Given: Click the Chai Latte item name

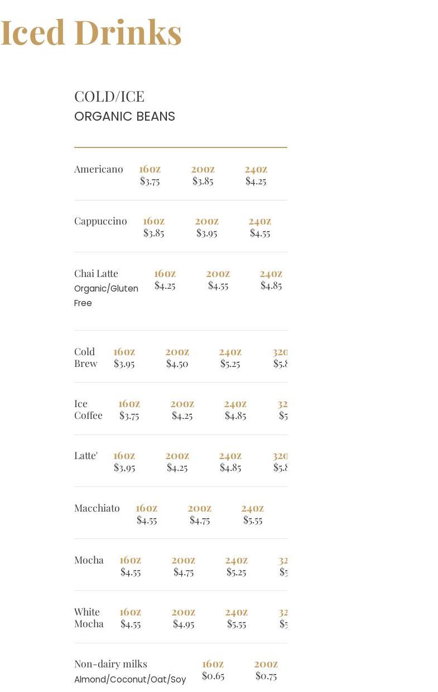Looking at the screenshot, I should (x=96, y=274).
